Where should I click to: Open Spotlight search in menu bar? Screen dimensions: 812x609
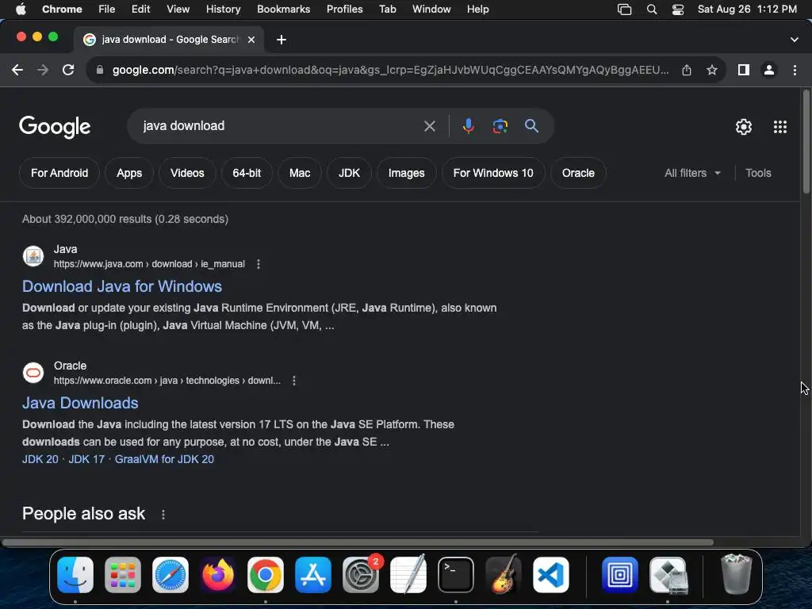click(x=652, y=10)
